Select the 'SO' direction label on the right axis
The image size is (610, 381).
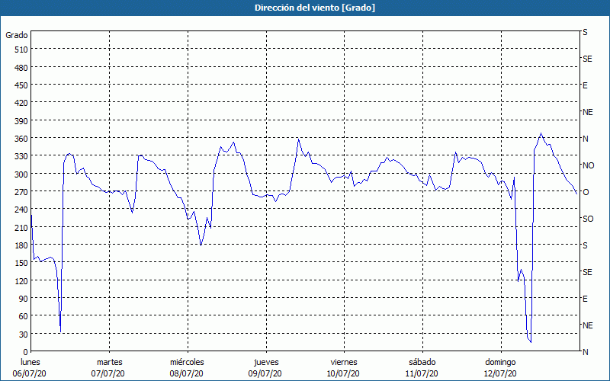click(587, 219)
